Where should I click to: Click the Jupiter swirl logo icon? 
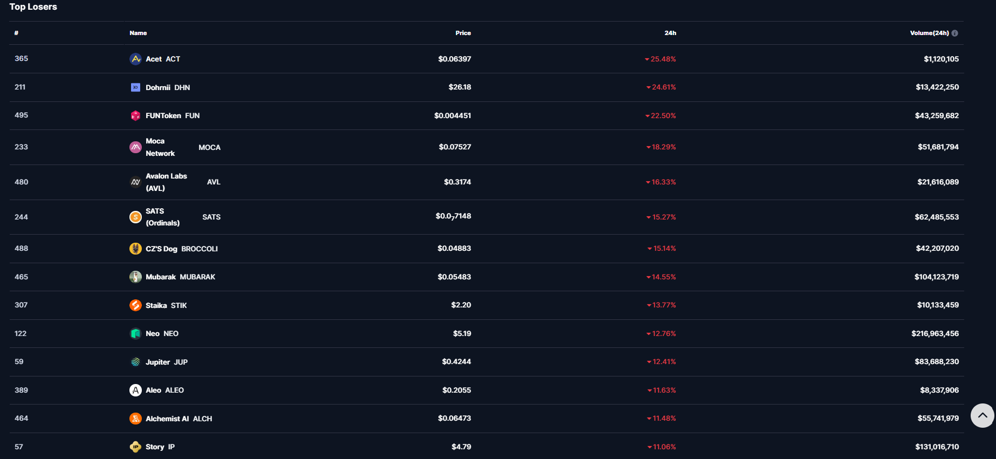(135, 362)
